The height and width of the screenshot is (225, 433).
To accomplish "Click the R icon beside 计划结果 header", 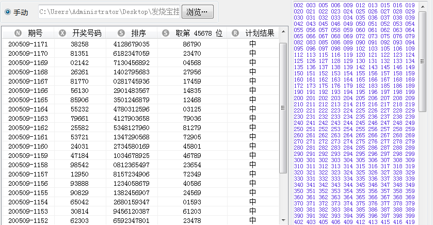I will pyautogui.click(x=235, y=33).
